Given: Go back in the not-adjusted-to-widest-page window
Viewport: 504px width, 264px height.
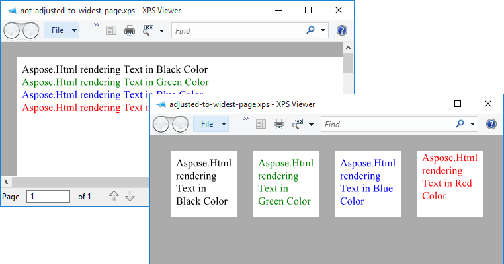Looking at the screenshot, I should [12, 31].
